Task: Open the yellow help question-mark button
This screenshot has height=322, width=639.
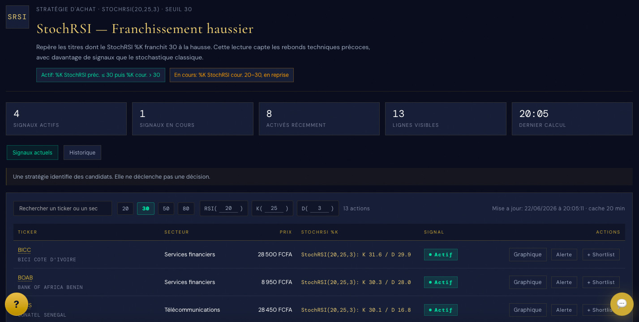Action: tap(17, 304)
